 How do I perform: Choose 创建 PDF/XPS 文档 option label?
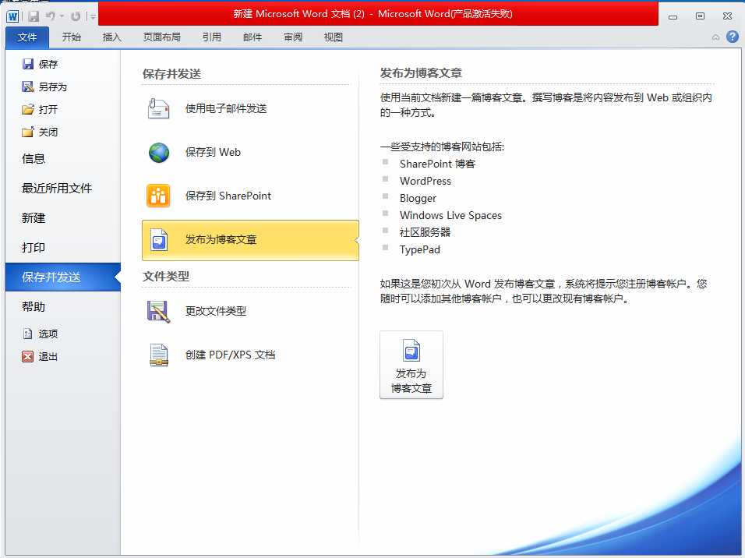pyautogui.click(x=230, y=355)
